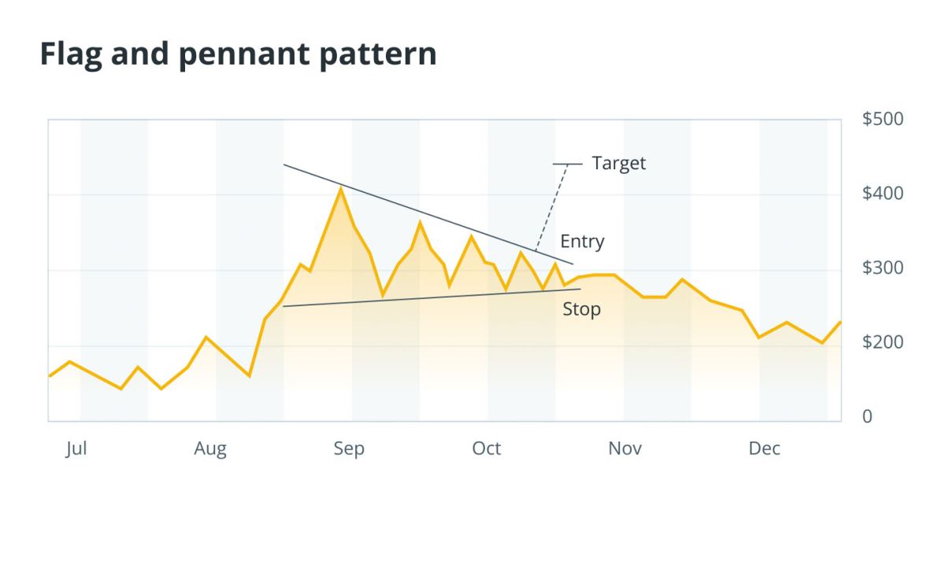The image size is (945, 562).
Task: Click the Entry label text
Action: click(582, 241)
